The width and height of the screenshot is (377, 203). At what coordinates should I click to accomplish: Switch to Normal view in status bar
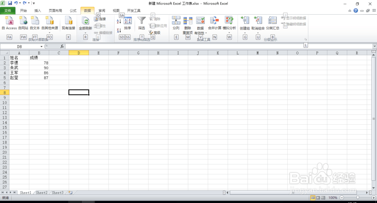(x=313, y=198)
